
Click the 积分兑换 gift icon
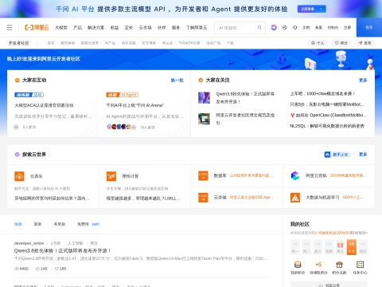[339, 265]
